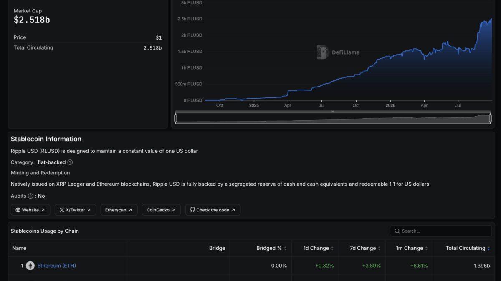This screenshot has height=281, width=501.
Task: Open the Check the code button
Action: click(x=213, y=210)
